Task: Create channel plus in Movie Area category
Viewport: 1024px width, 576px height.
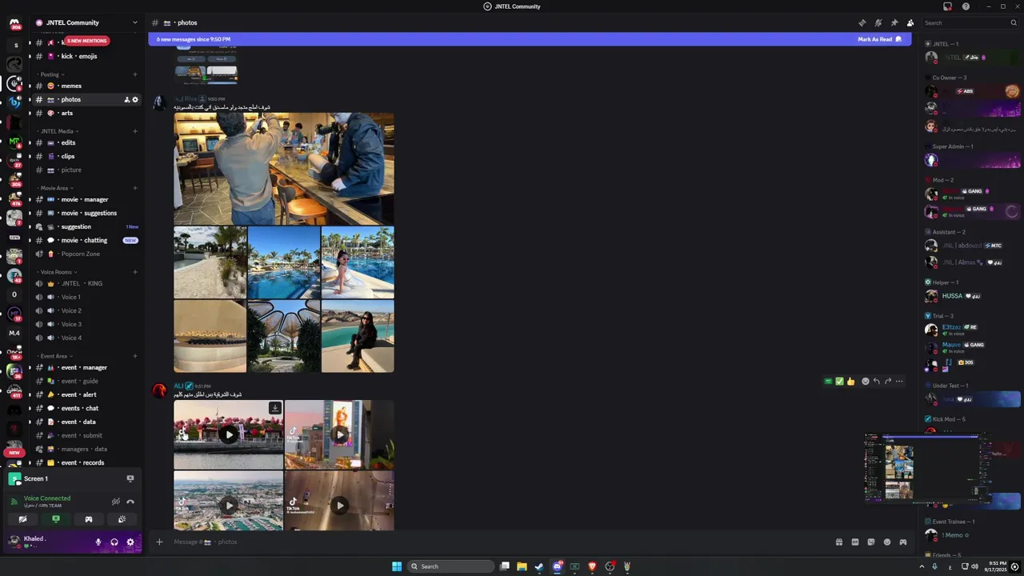Action: coord(134,188)
